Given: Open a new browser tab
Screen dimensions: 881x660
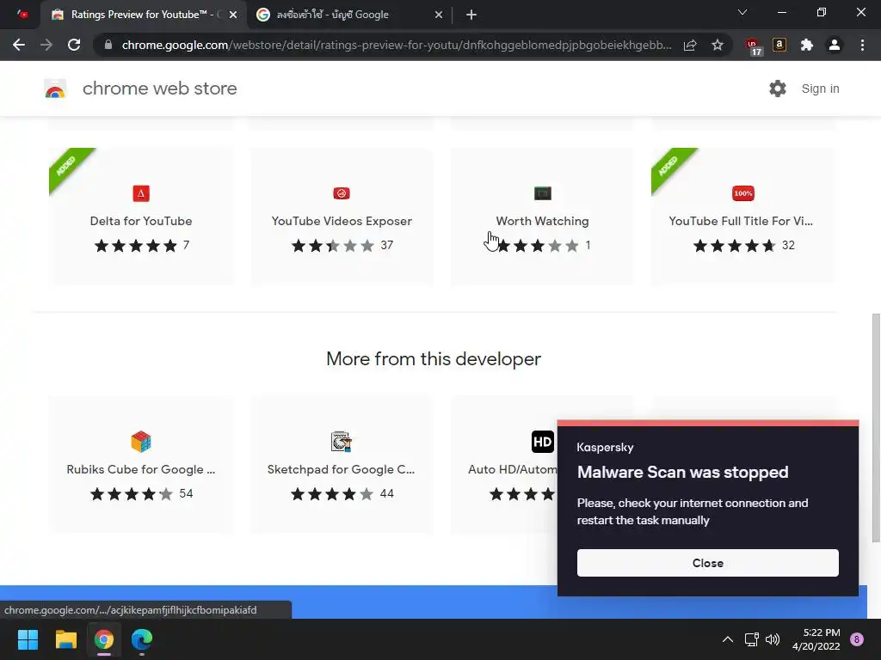Looking at the screenshot, I should click(x=471, y=15).
